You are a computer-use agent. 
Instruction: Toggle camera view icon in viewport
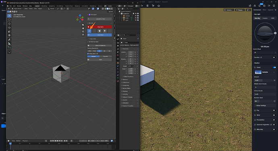click(83, 31)
